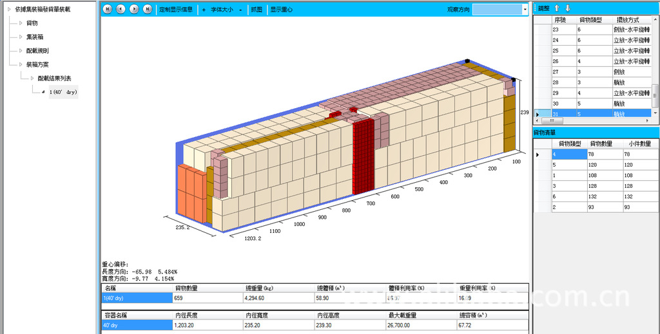This screenshot has height=334, width=660.
Task: Expand the 貨物 tree node
Action: coord(20,23)
